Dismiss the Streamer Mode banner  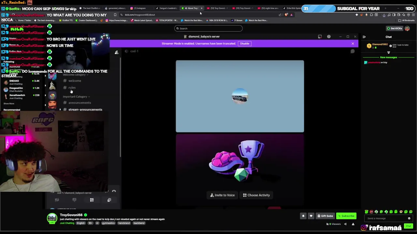352,44
